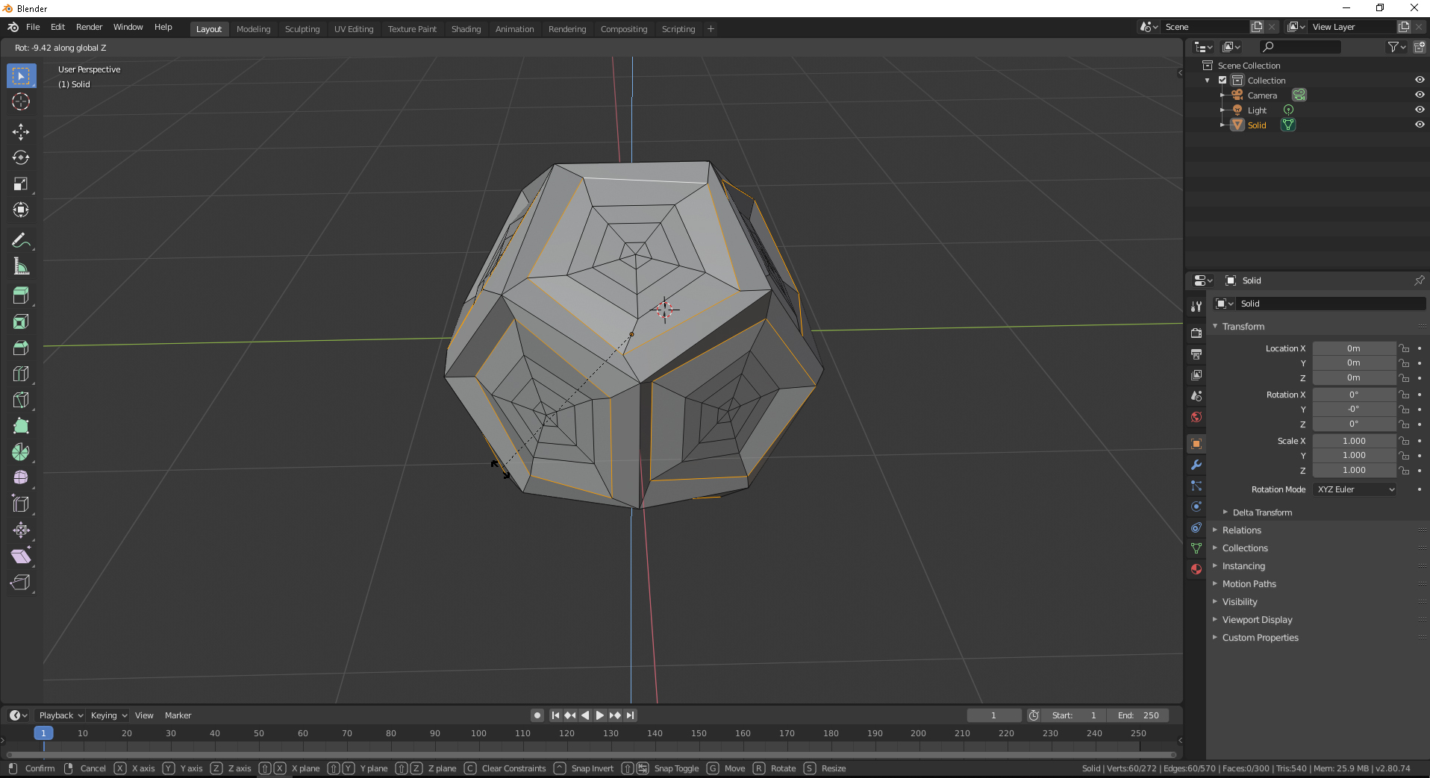1430x778 pixels.
Task: Toggle visibility of the Camera object
Action: pyautogui.click(x=1420, y=94)
